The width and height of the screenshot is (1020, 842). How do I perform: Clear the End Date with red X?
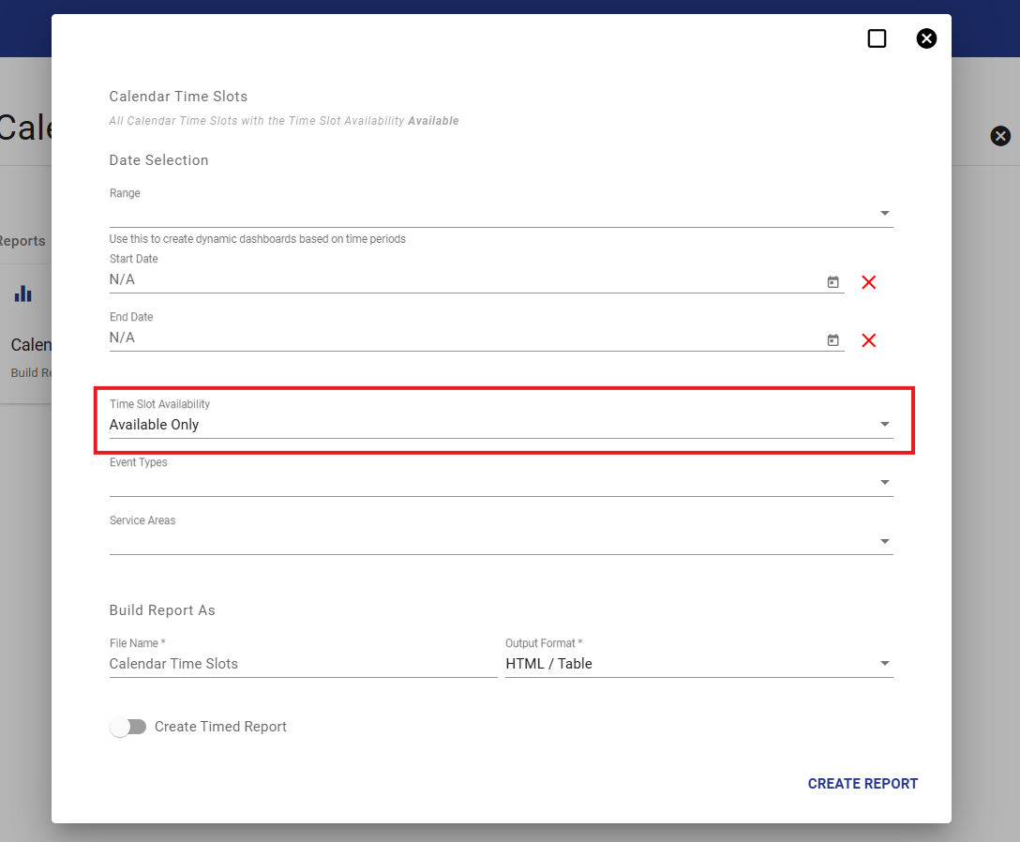point(868,340)
